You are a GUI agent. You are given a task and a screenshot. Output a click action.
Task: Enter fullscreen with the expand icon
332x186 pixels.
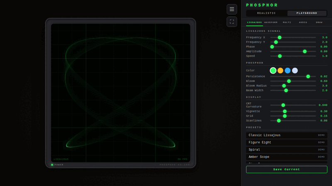(232, 21)
